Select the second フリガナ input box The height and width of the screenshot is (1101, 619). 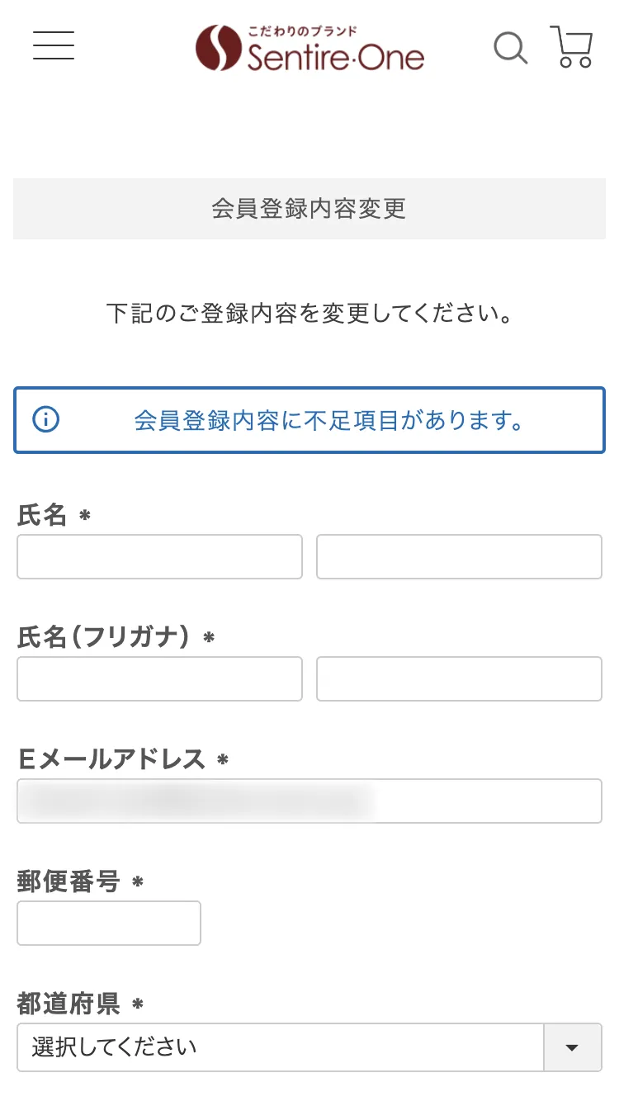pos(459,679)
